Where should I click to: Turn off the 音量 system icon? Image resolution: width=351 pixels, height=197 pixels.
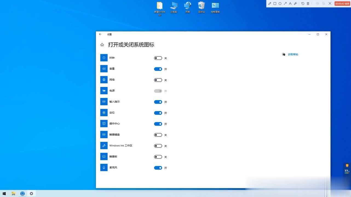tap(158, 69)
